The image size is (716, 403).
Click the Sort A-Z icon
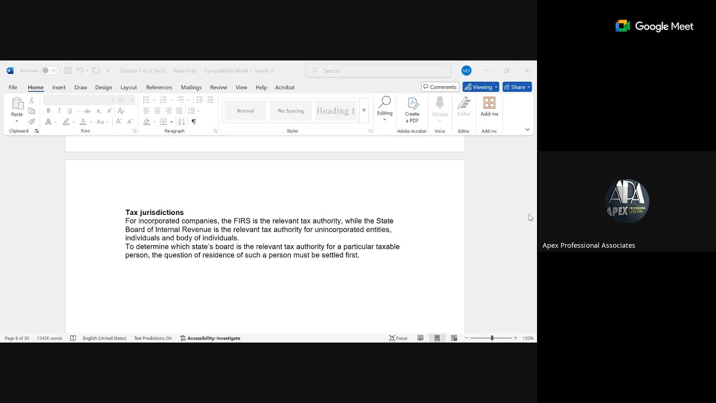coord(181,121)
